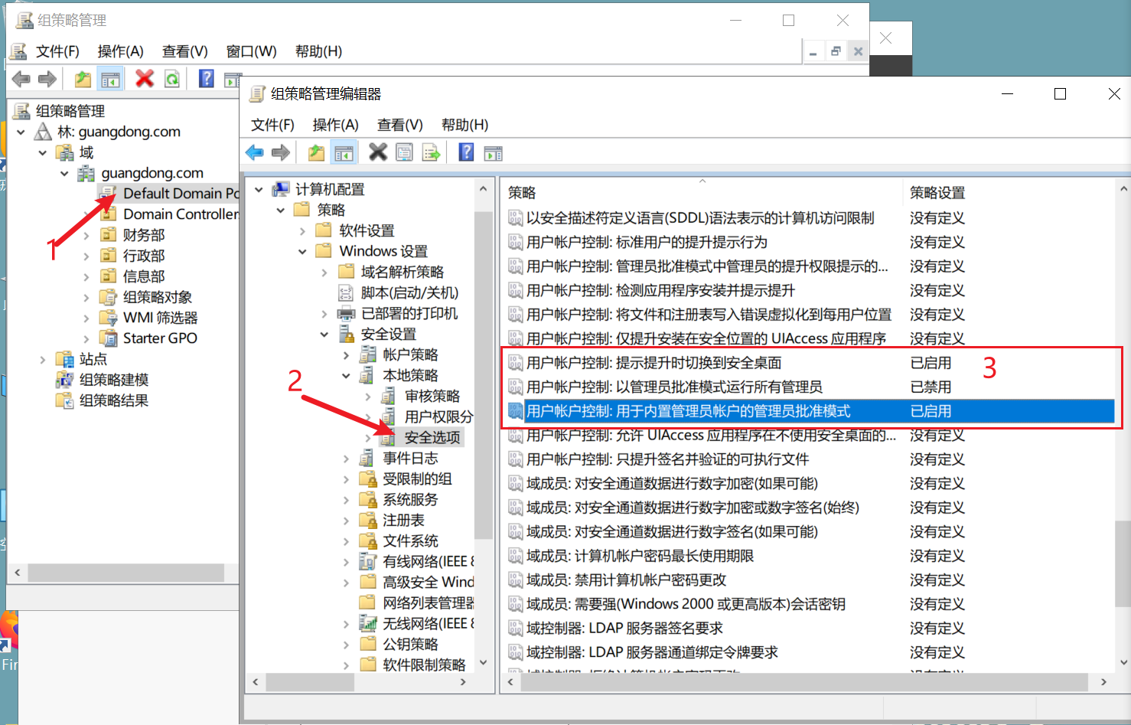1131x725 pixels.
Task: Click black X delete icon in editor toolbar
Action: (x=378, y=152)
